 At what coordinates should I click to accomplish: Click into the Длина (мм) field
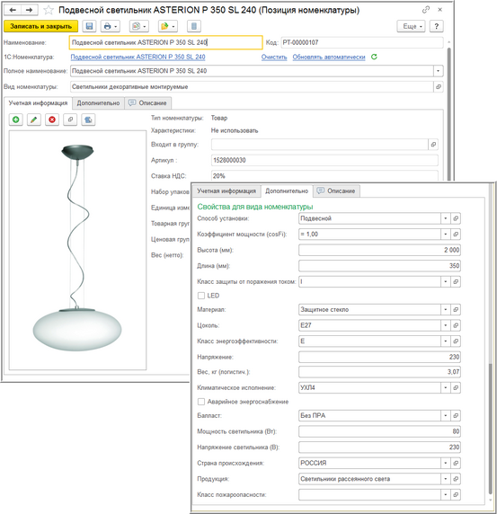pos(379,266)
